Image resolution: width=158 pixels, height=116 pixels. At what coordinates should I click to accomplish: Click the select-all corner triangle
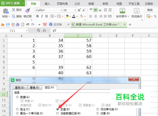coord(6,36)
